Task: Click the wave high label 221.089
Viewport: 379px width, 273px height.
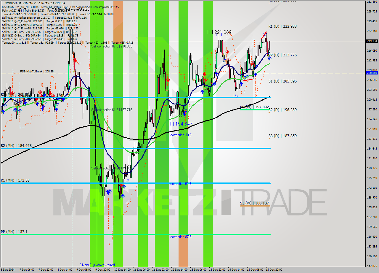Action: click(x=219, y=32)
